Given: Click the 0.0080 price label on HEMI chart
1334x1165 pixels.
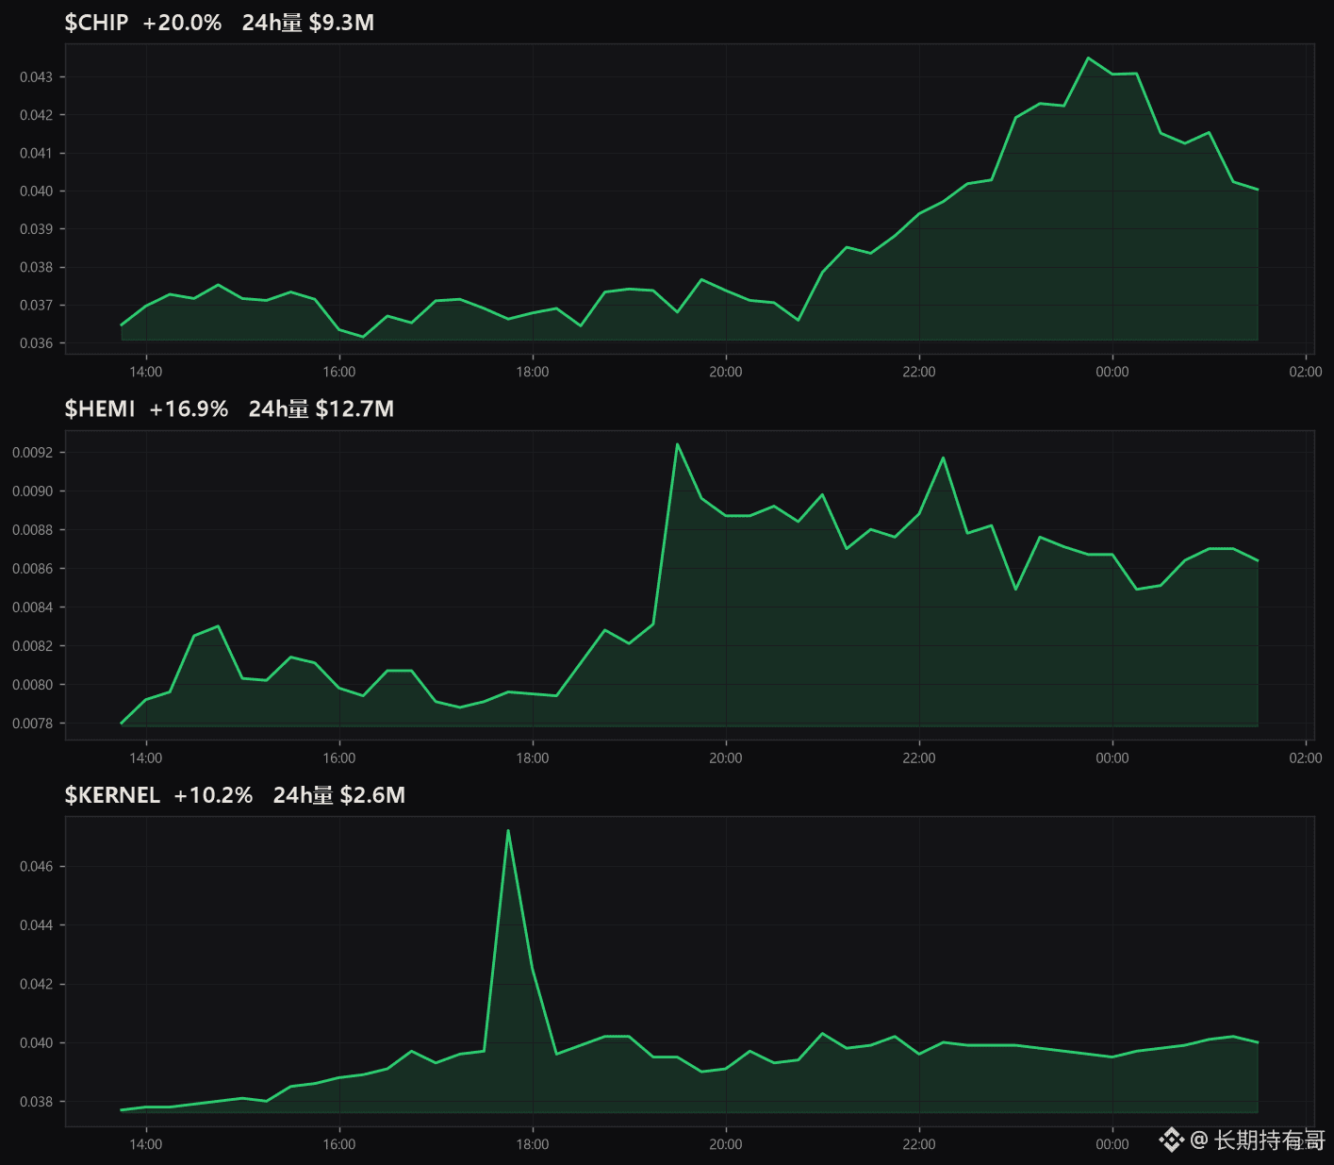Looking at the screenshot, I should pos(32,685).
